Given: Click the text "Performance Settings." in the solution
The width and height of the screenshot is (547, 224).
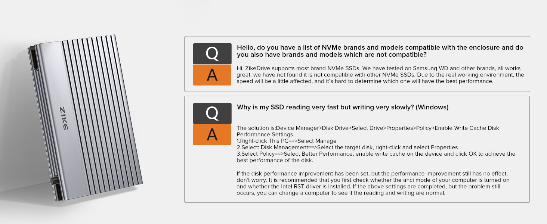Looking at the screenshot, I should pyautogui.click(x=266, y=134).
